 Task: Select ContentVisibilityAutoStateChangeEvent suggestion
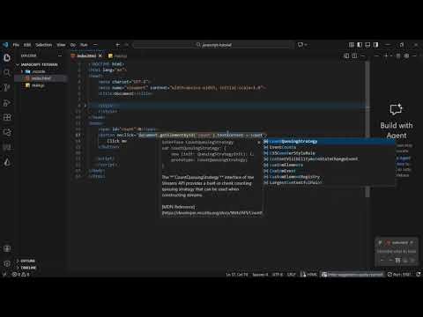[329, 159]
